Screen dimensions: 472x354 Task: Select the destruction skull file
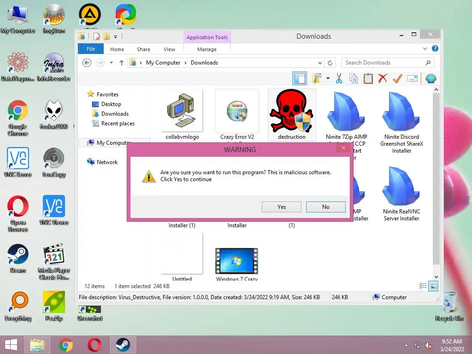[292, 115]
